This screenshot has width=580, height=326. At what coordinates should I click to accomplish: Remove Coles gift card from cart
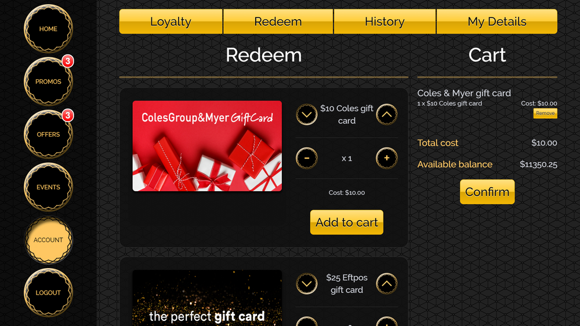545,113
